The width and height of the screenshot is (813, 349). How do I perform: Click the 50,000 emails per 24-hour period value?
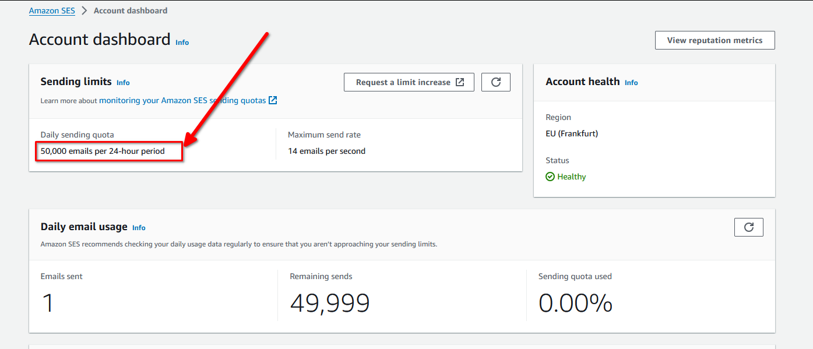click(103, 151)
